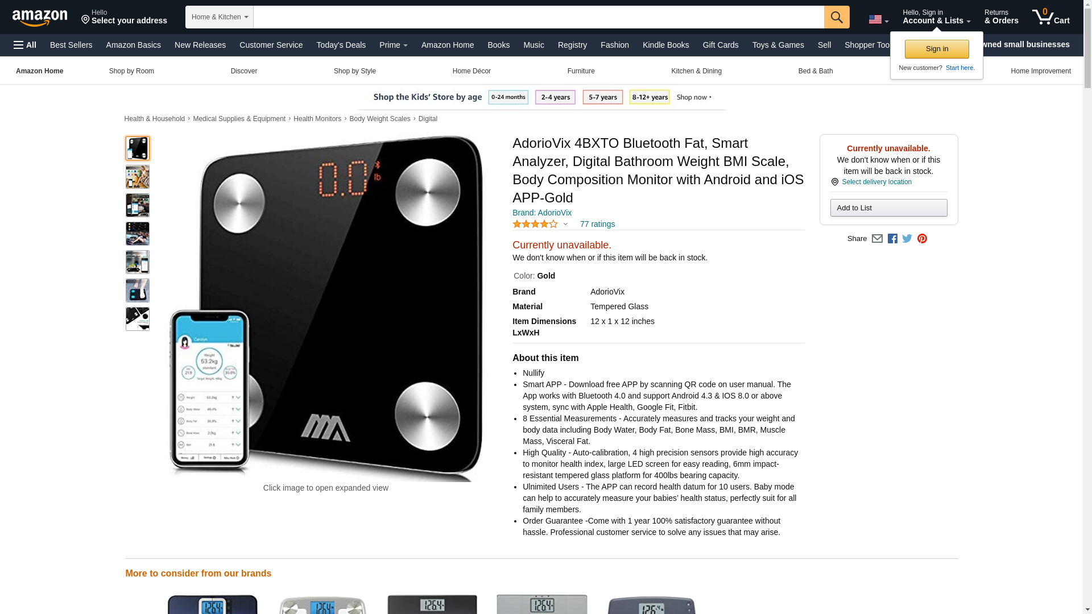Expand the Home & Kitchen search category dropdown

point(220,17)
